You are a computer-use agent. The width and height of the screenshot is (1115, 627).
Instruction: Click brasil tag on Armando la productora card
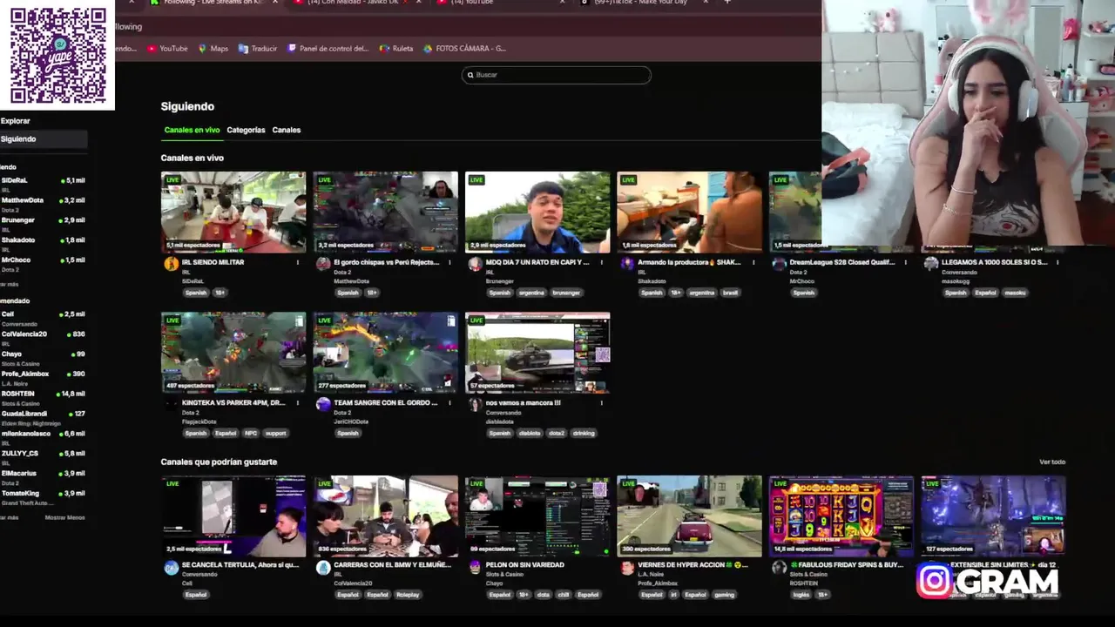pos(731,293)
